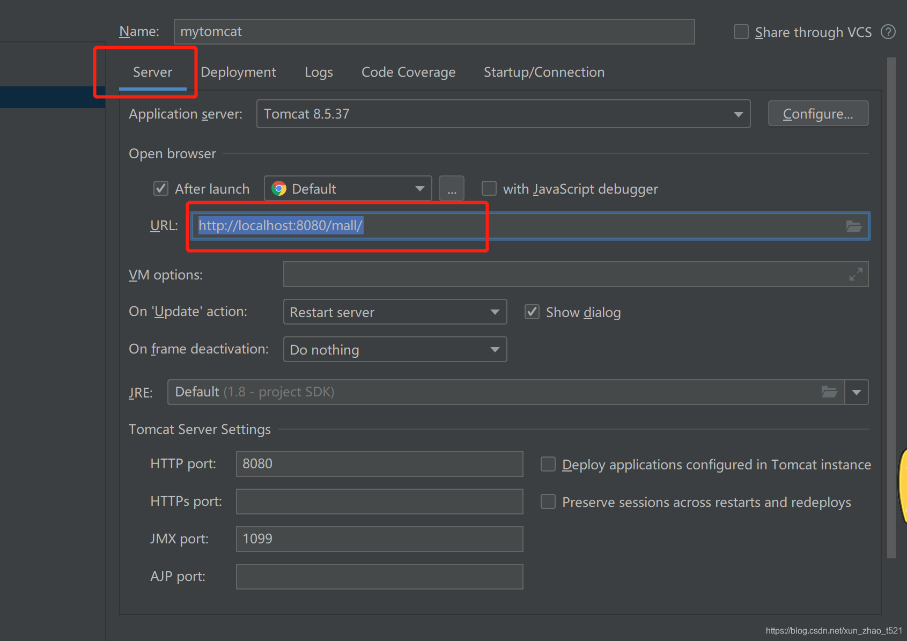Click the JMX port field showing 1099

[379, 539]
